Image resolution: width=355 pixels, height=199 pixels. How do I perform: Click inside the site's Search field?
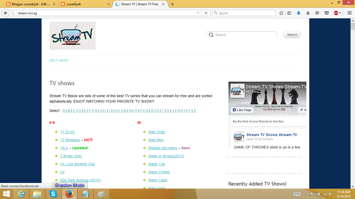pos(242,34)
